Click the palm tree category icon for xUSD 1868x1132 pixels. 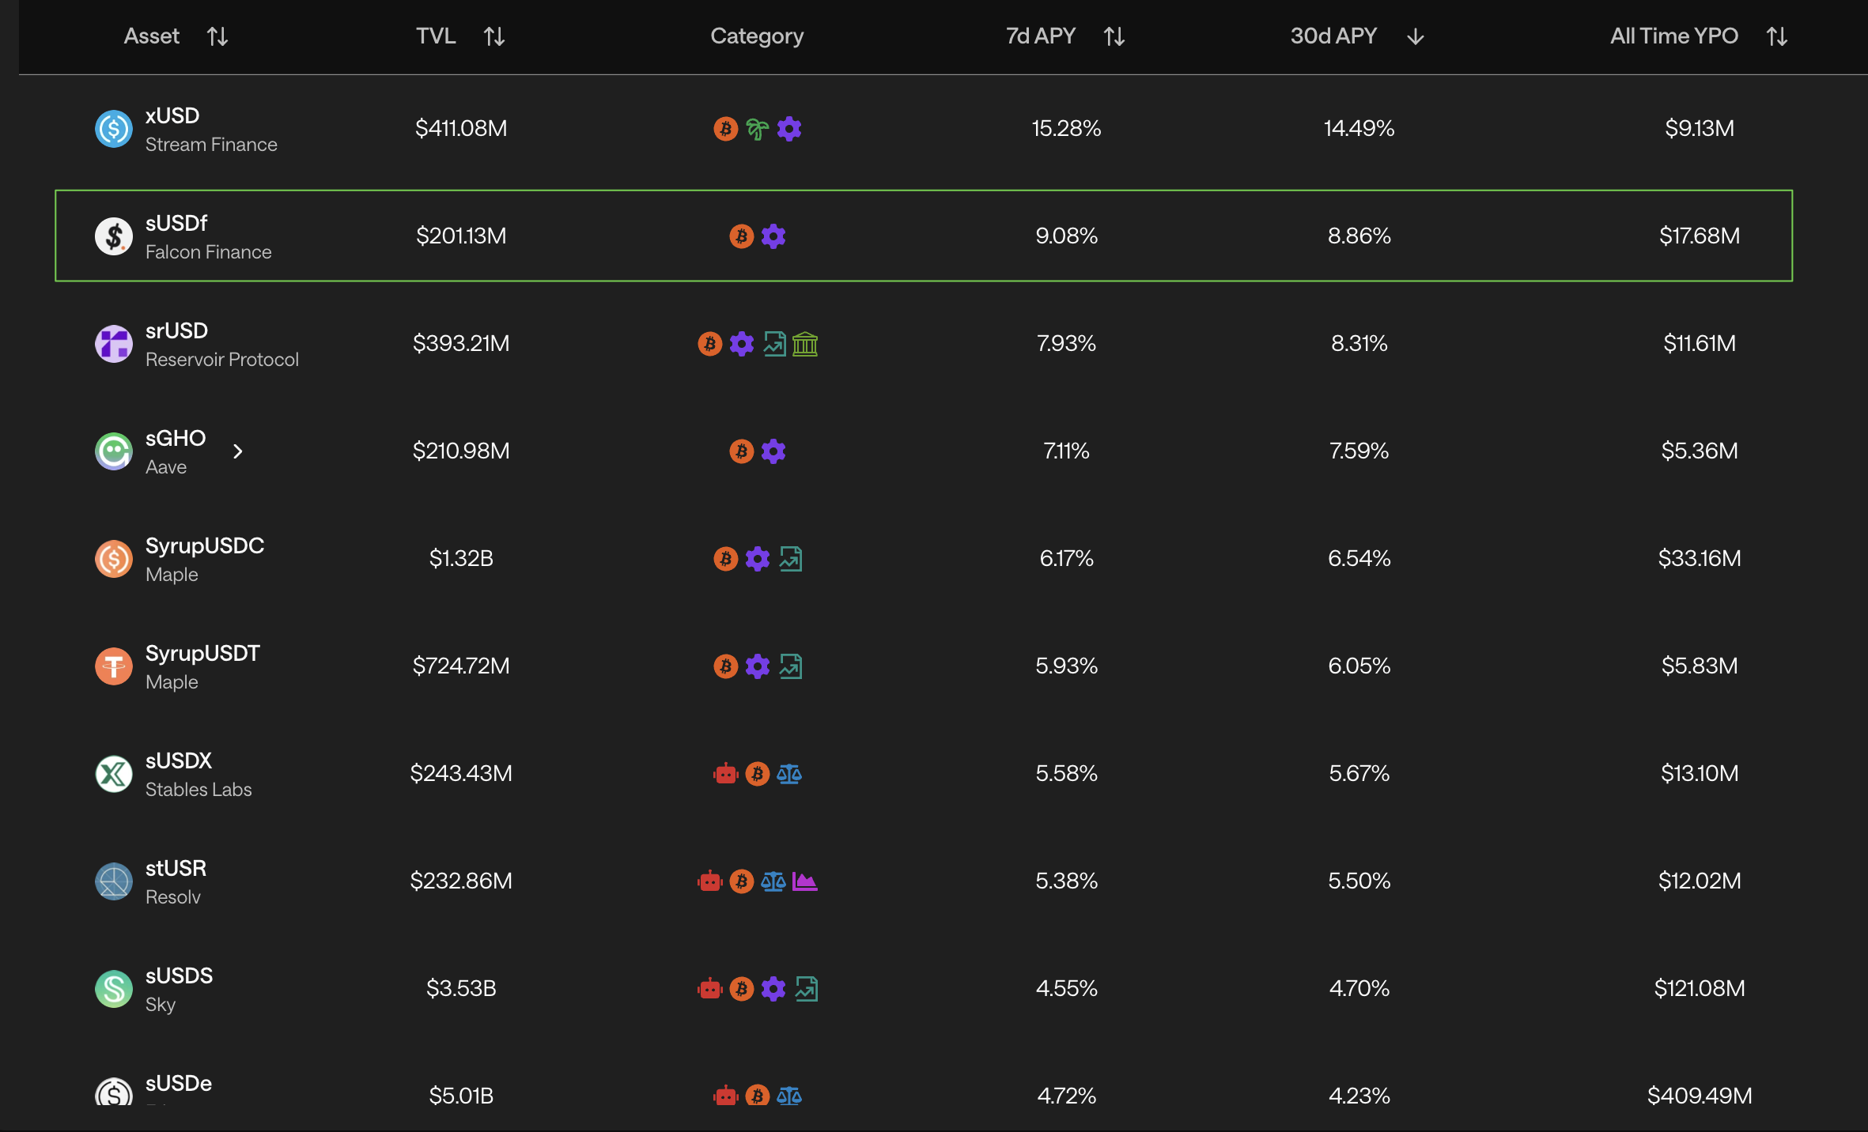tap(757, 129)
